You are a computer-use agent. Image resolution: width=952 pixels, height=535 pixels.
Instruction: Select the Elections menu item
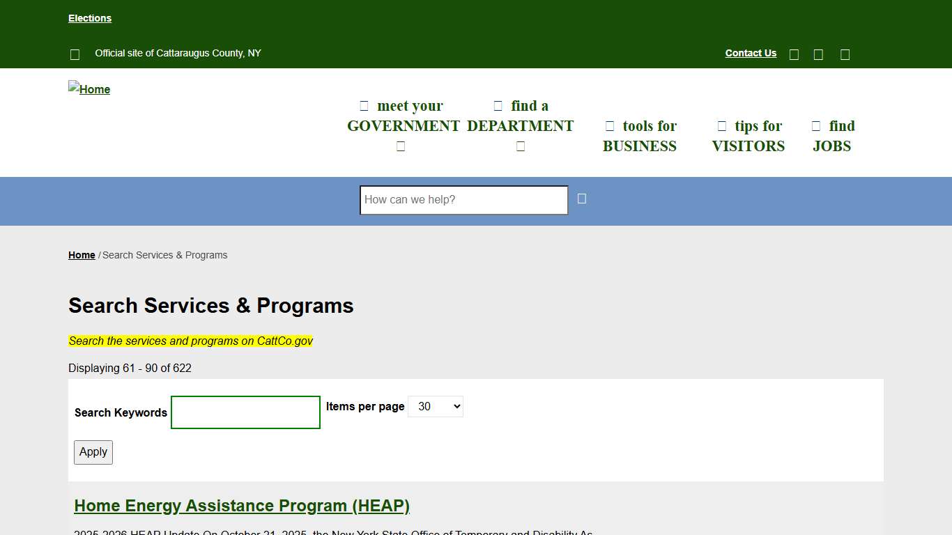(x=90, y=17)
